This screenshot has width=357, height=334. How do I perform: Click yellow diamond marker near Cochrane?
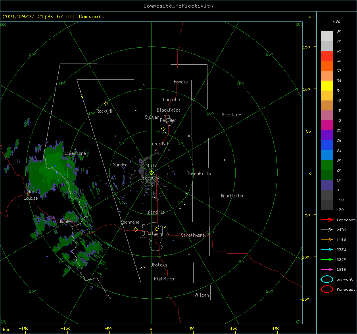136,229
